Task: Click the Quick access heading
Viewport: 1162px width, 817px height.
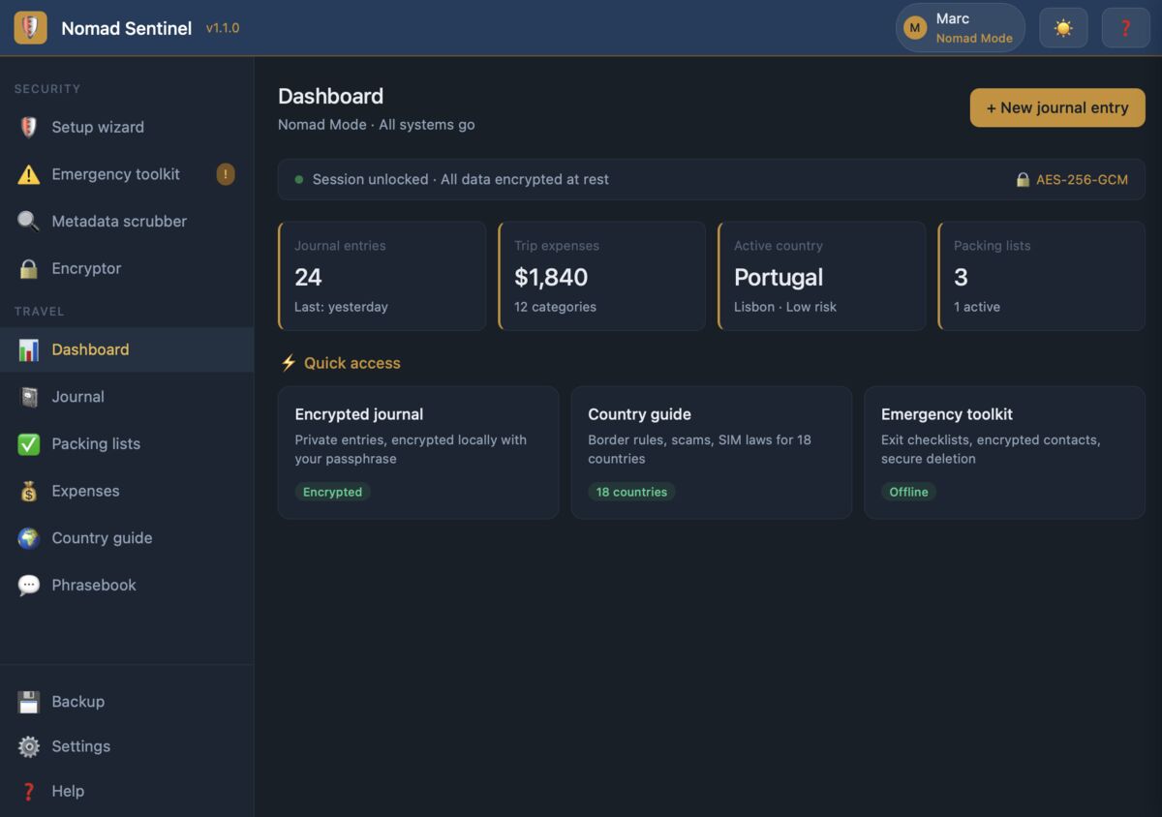Action: [x=352, y=363]
